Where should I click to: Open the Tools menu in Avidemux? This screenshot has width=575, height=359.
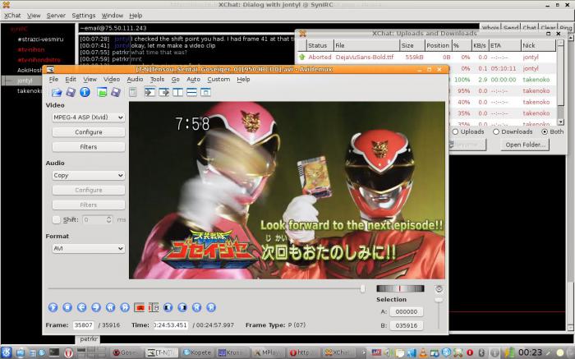click(x=157, y=79)
